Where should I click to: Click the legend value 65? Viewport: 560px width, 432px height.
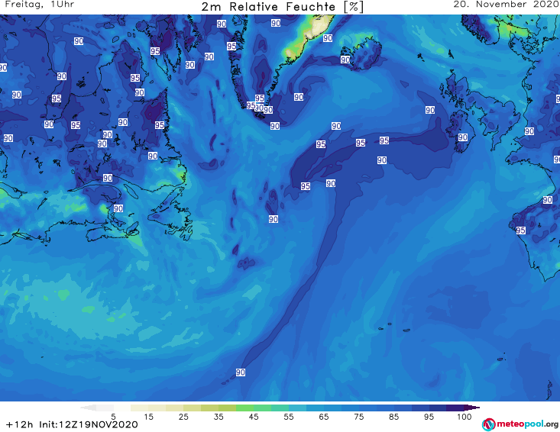[x=324, y=417]
